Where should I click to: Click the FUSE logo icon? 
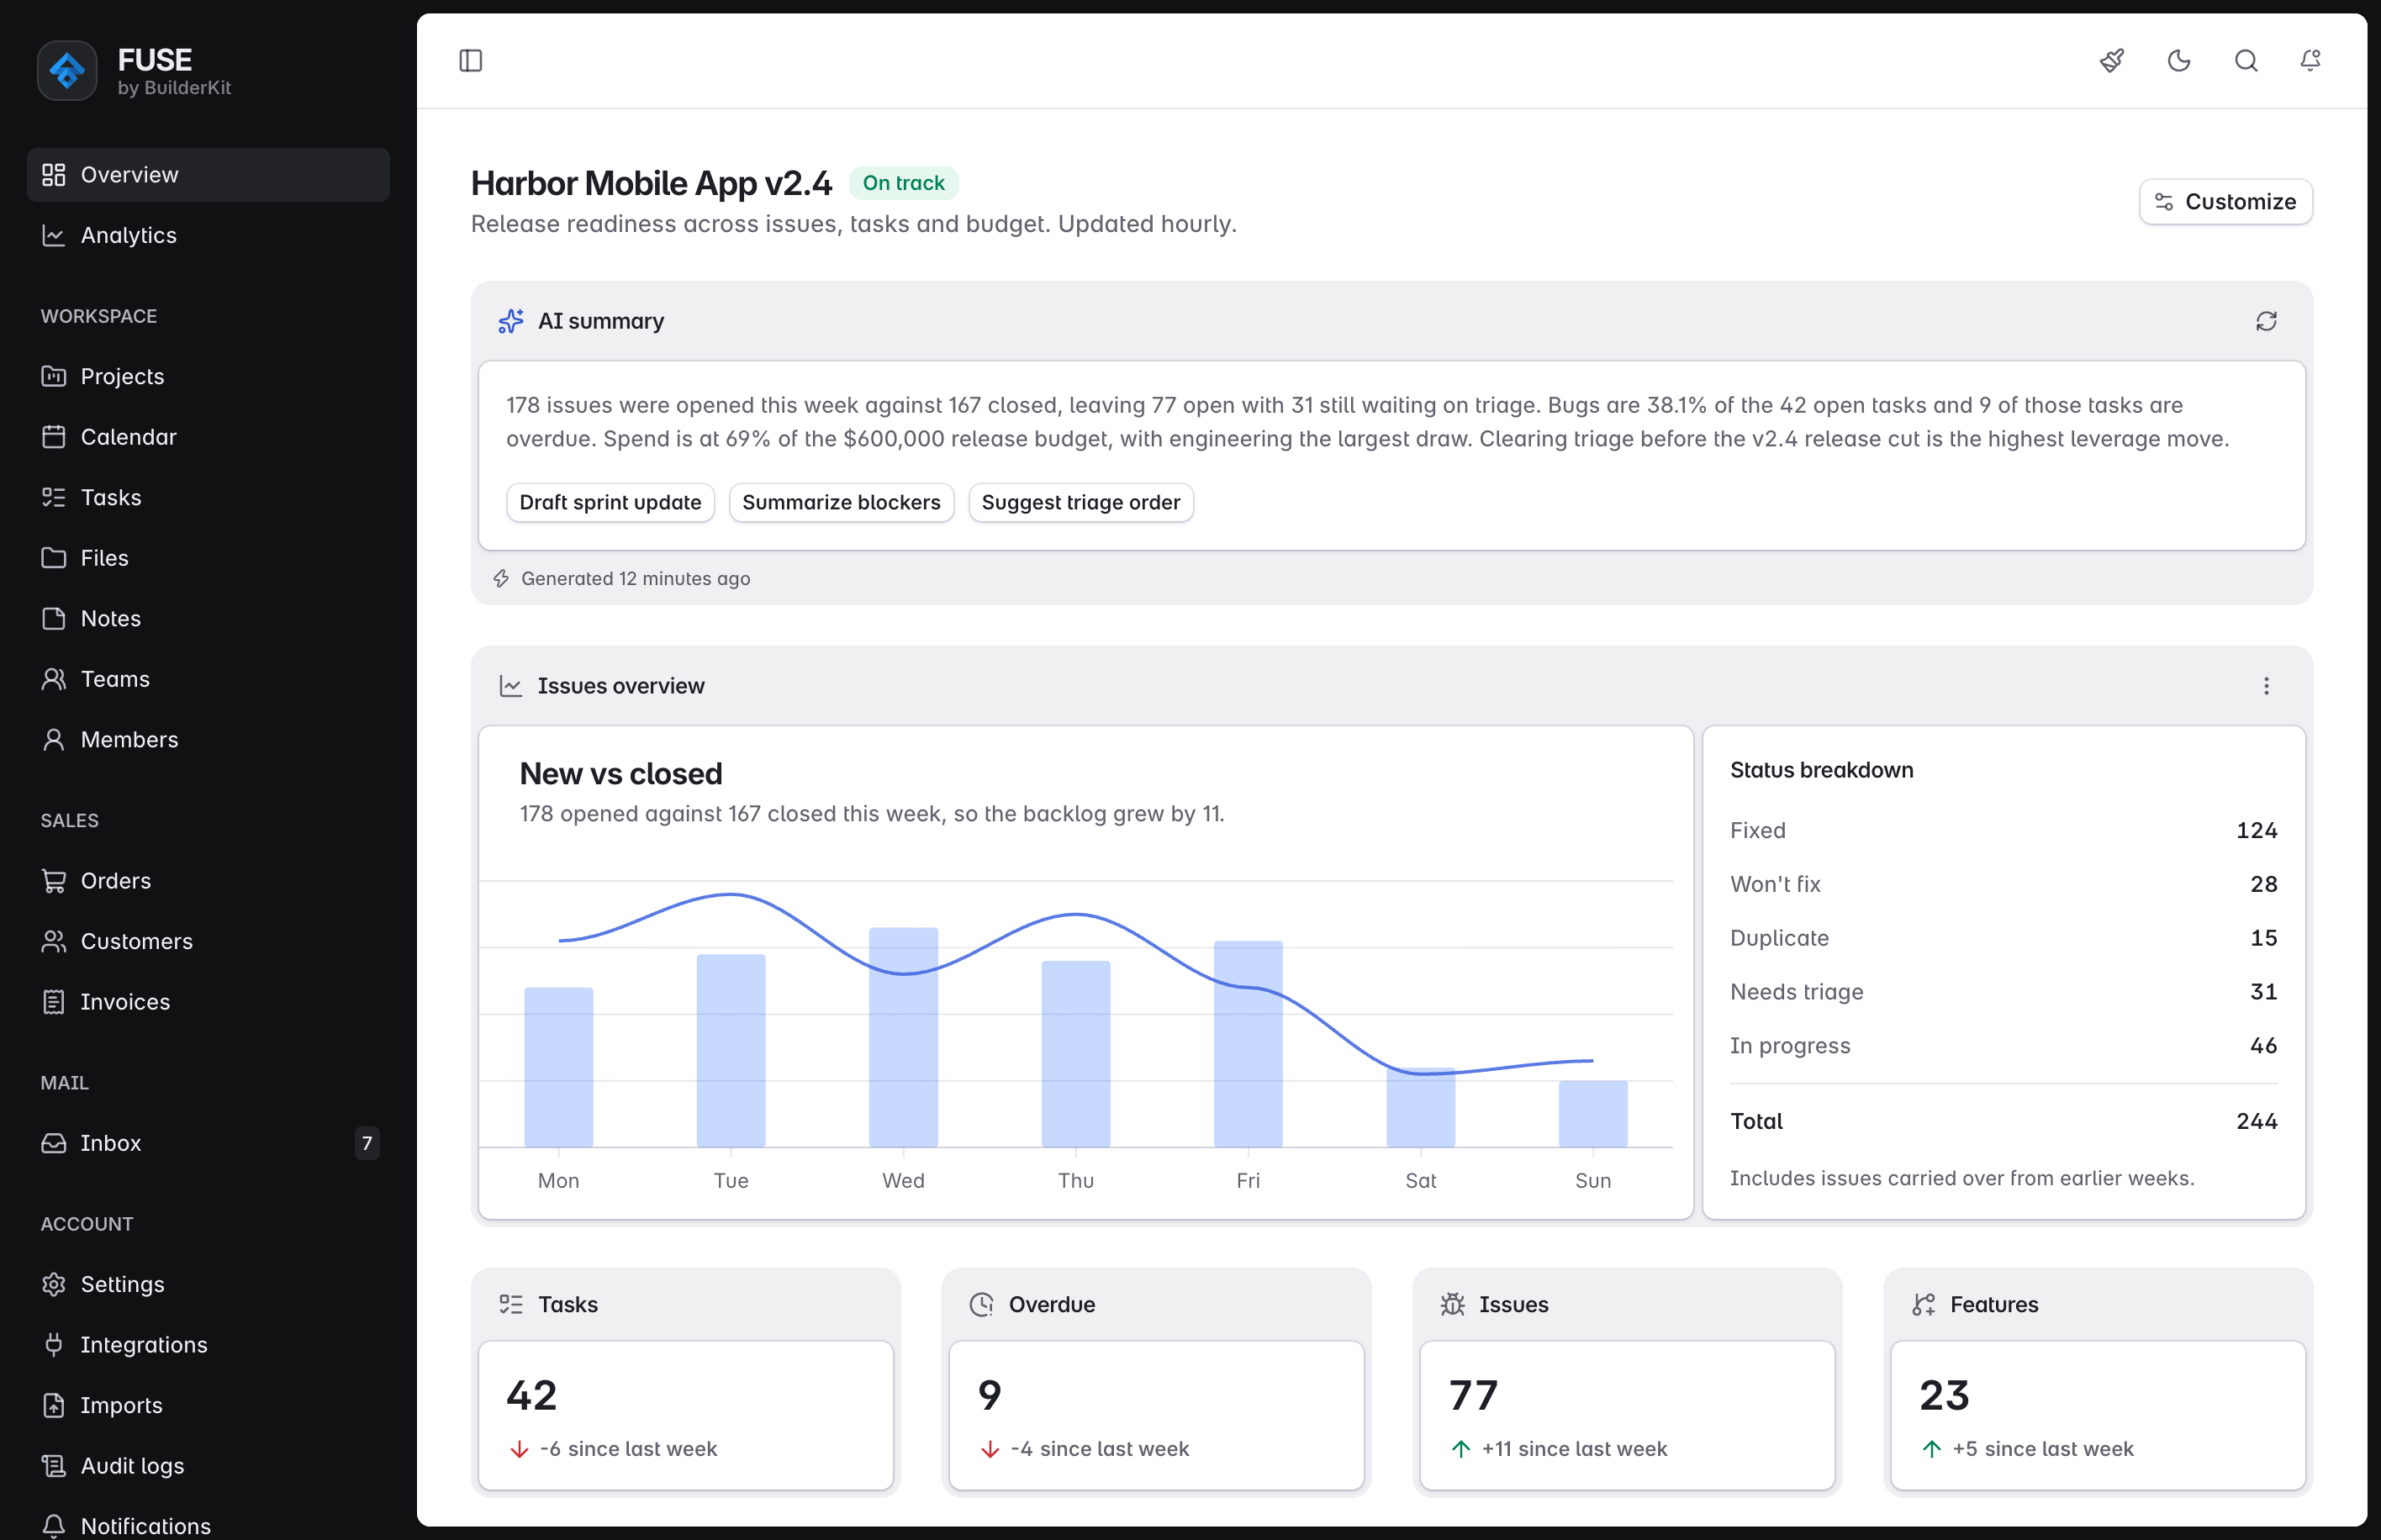pyautogui.click(x=67, y=71)
